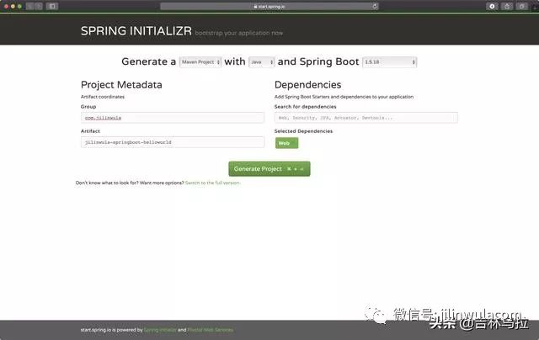Click the start.spring.io address bar
This screenshot has width=539, height=340.
tap(269, 6)
